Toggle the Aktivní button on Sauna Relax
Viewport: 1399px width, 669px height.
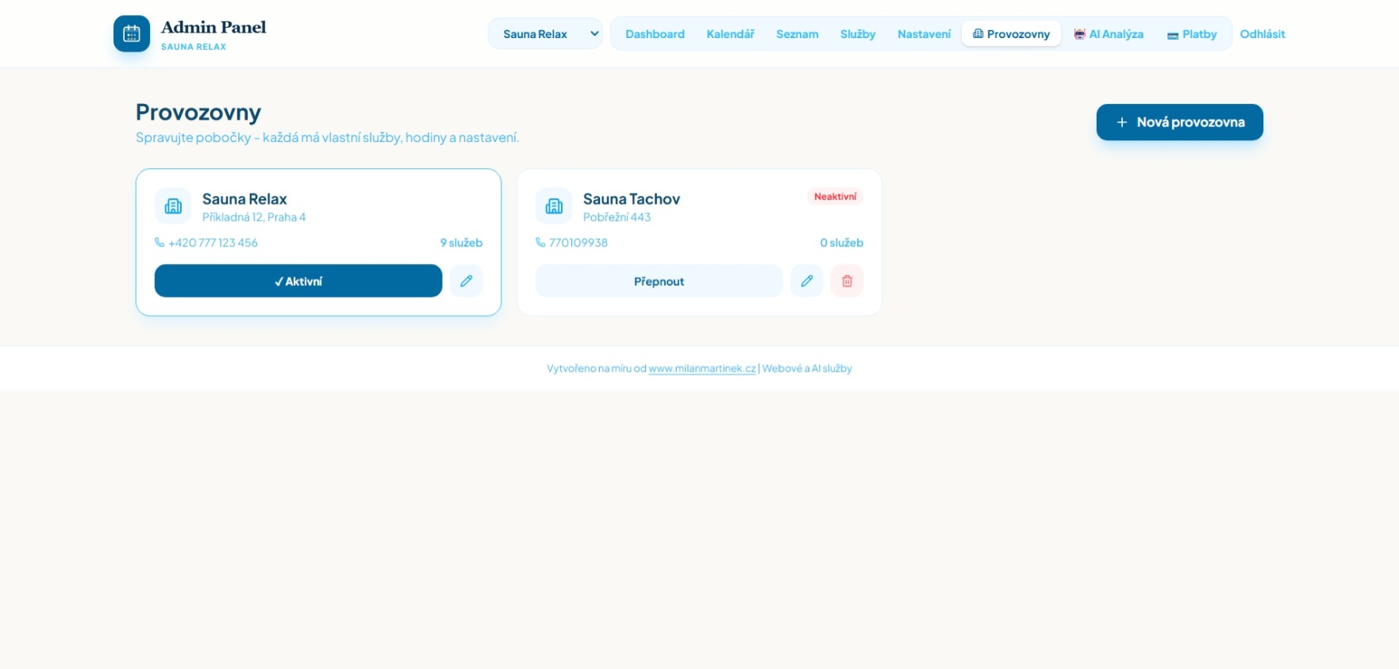point(298,281)
